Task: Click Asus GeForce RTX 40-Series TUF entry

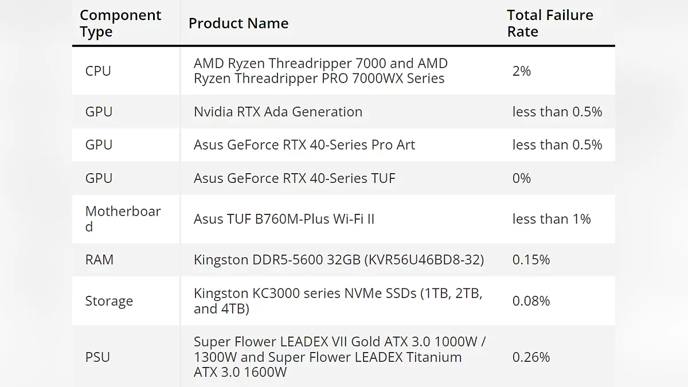Action: coord(295,178)
